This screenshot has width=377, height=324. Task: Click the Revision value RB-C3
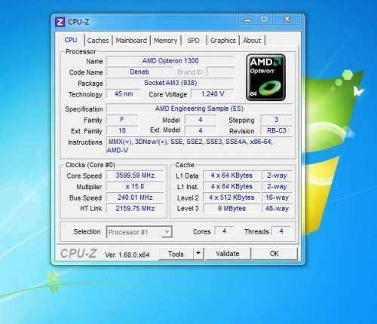(x=277, y=130)
